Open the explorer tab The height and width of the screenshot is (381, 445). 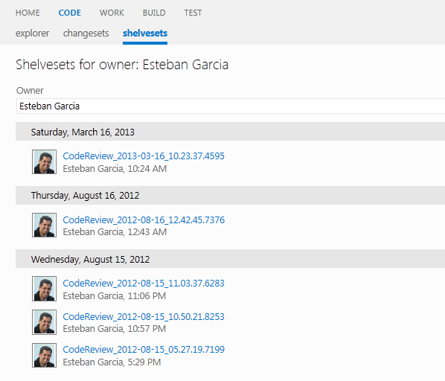click(32, 33)
